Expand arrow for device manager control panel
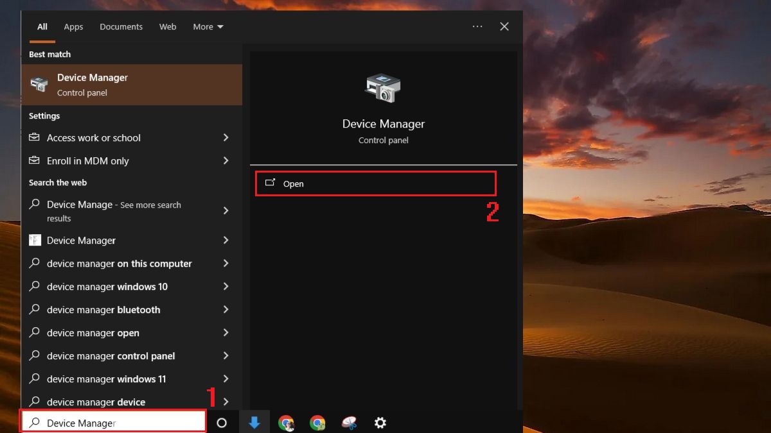This screenshot has width=771, height=433. tap(226, 356)
